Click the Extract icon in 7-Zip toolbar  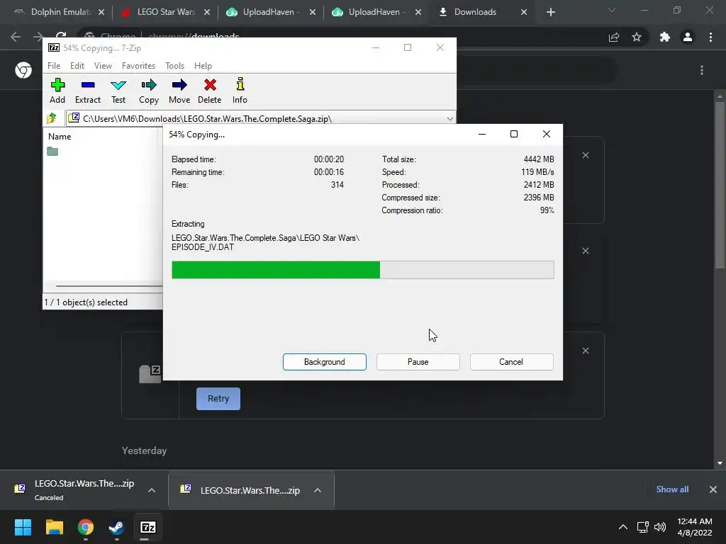87,91
